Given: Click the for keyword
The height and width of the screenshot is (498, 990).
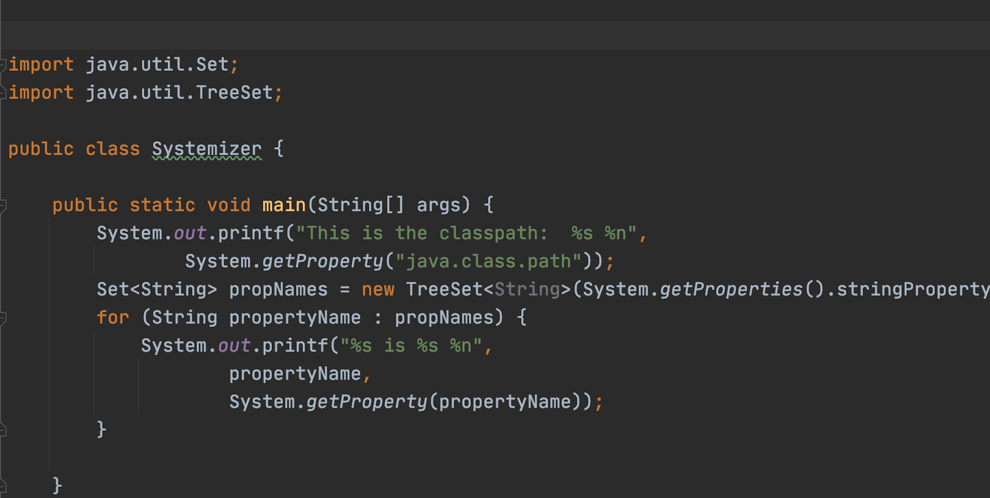Looking at the screenshot, I should click(113, 317).
